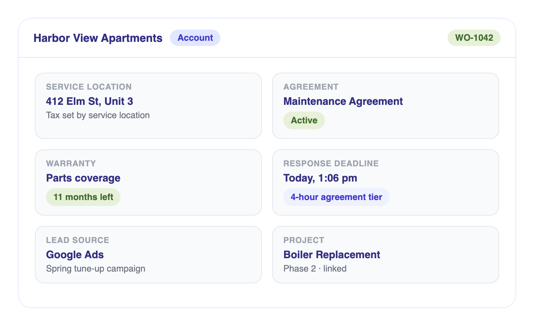Click the LEAD SOURCE label
534x326 pixels.
click(x=78, y=240)
